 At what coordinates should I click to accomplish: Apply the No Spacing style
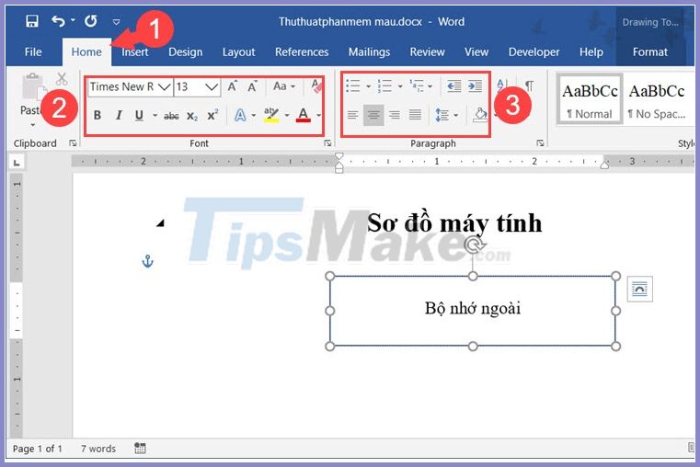tap(657, 99)
